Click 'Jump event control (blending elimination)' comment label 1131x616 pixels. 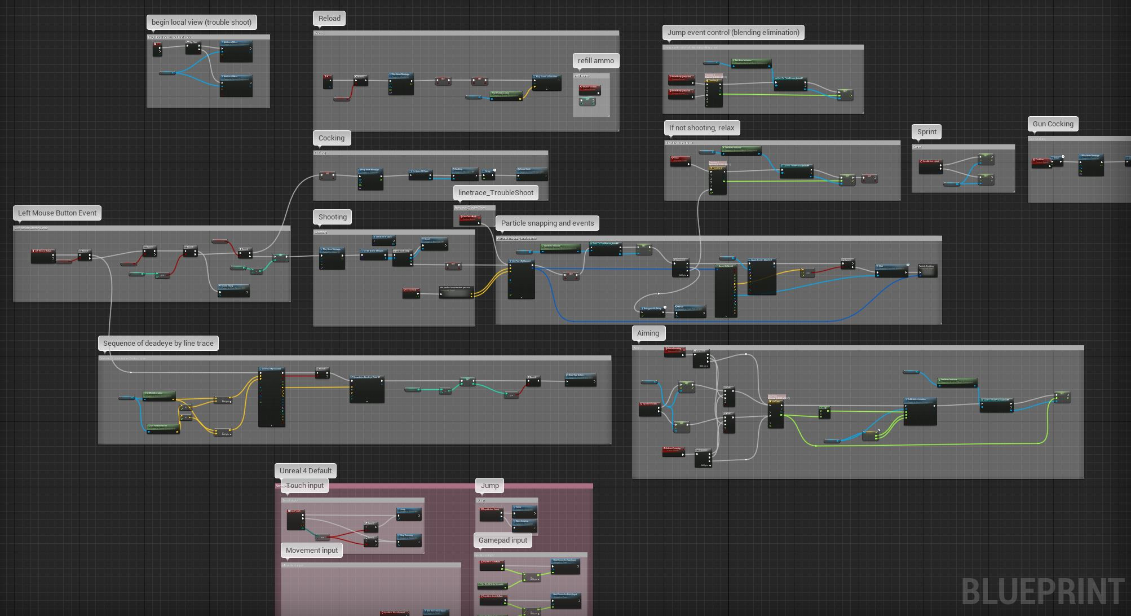(734, 32)
